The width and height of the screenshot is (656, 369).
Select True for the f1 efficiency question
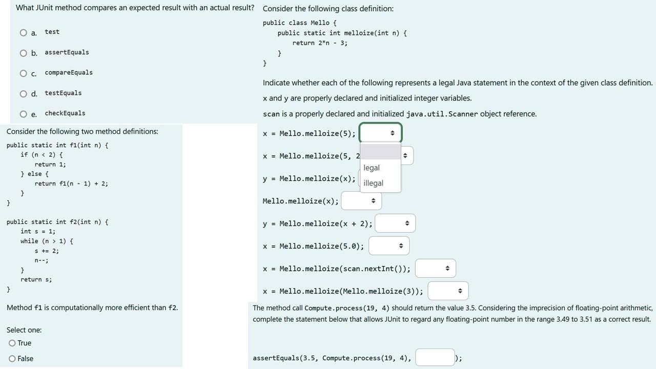[12, 343]
